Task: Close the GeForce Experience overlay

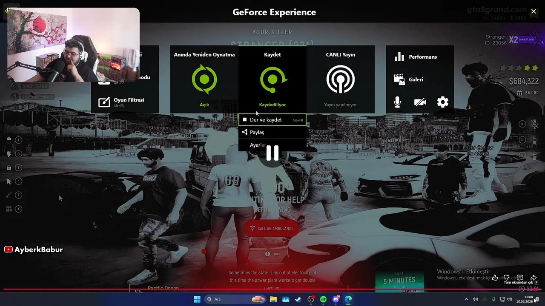Action: (534, 11)
